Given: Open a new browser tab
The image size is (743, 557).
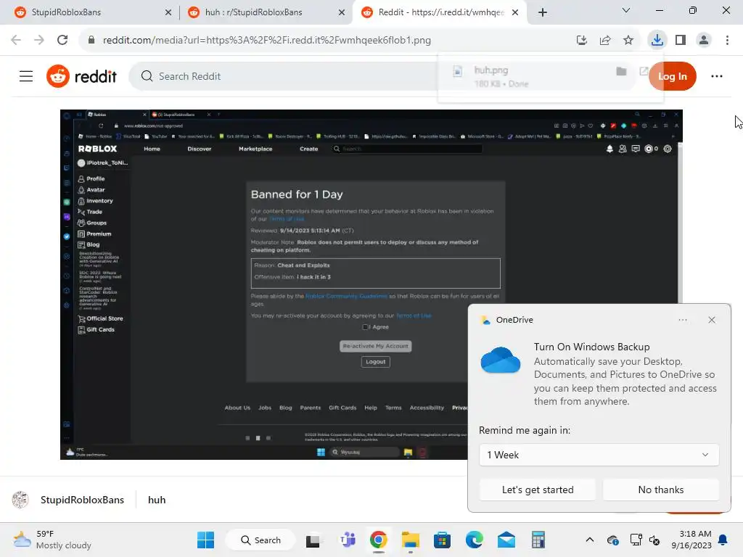Looking at the screenshot, I should coord(543,12).
